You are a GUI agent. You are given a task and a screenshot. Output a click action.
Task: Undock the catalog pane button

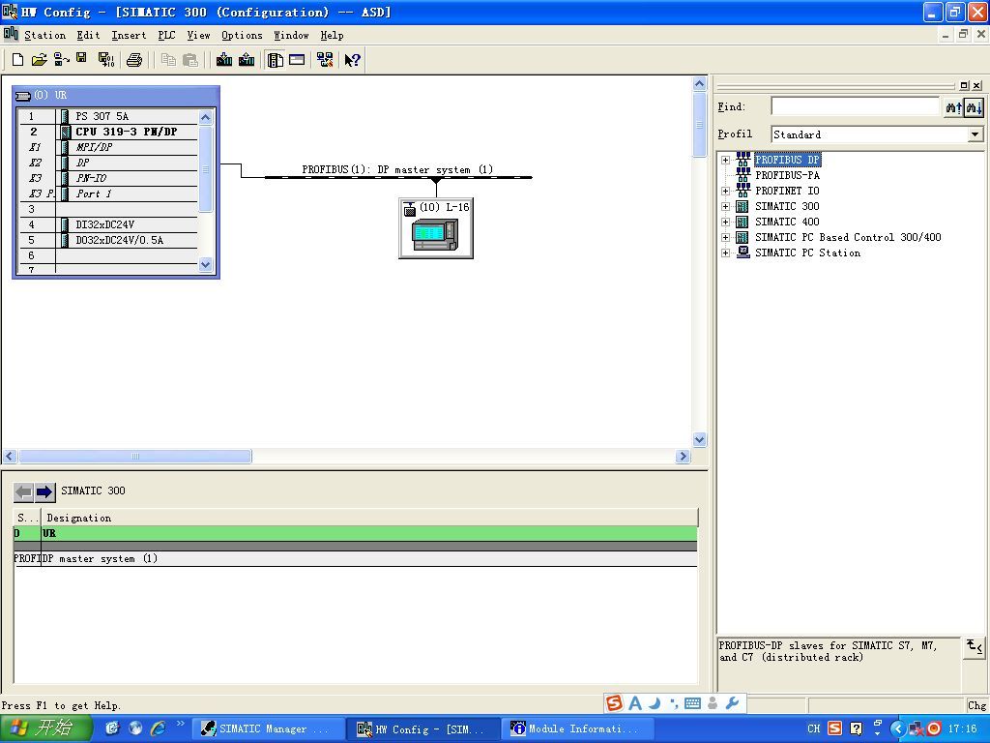[964, 85]
